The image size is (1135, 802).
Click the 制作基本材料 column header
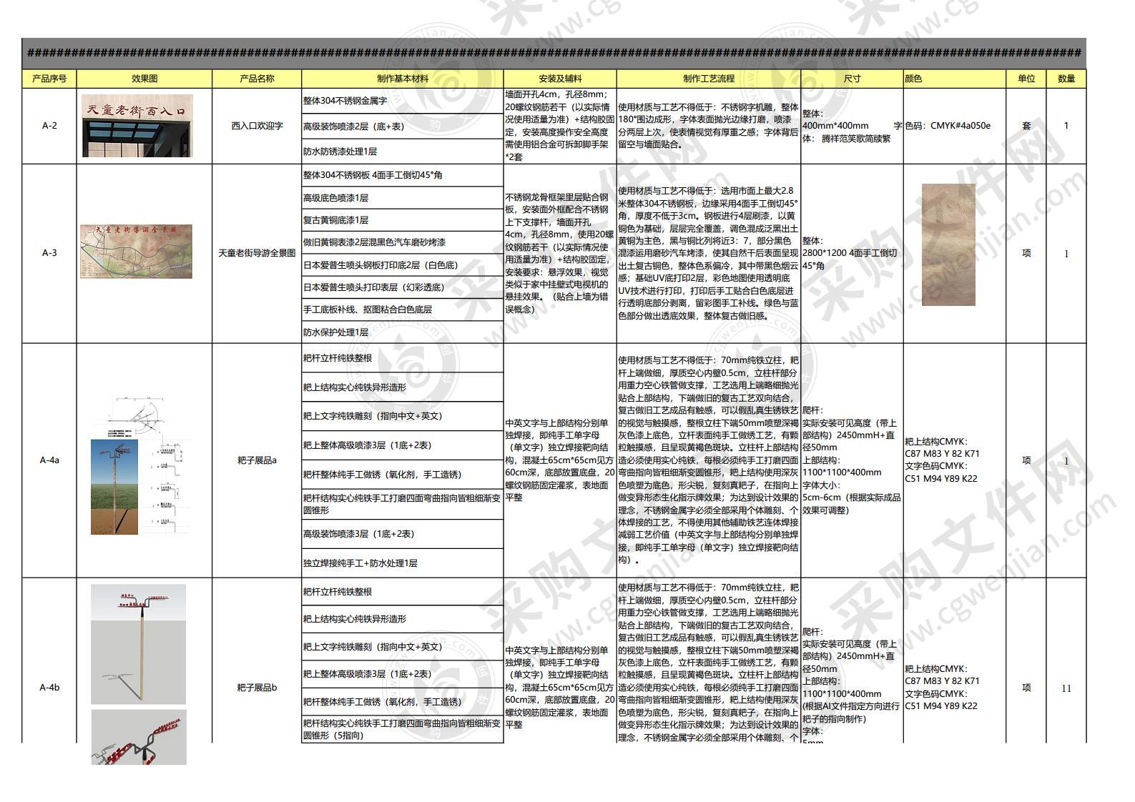[403, 79]
